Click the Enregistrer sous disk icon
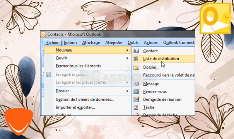 click(x=48, y=75)
